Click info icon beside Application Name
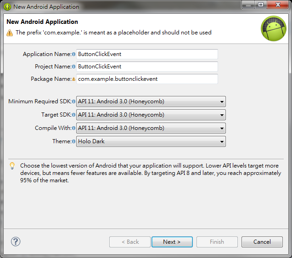Viewport: 292px width, 258px height. [74, 54]
